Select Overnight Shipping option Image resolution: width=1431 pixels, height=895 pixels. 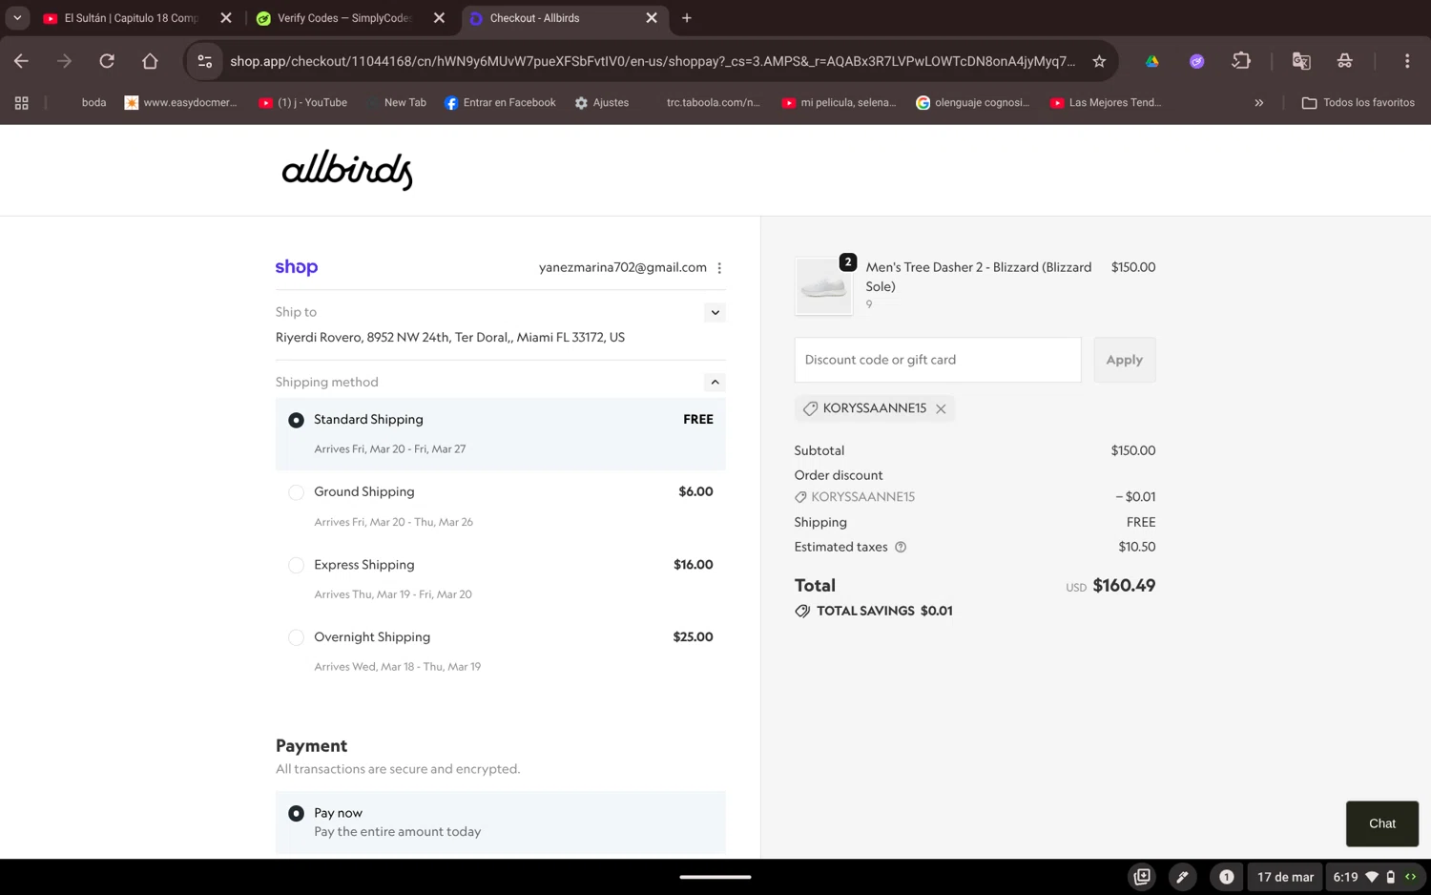tap(297, 637)
